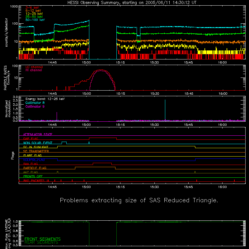249x249 pixels.
Task: Click the Mon. Rate LIVETIME axis label
Action: point(8,234)
